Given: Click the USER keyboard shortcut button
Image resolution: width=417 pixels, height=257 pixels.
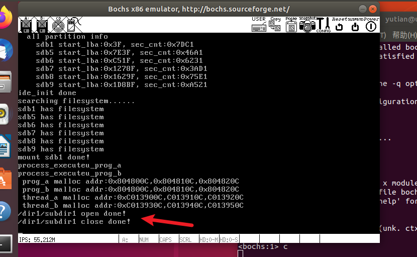Looking at the screenshot, I should coord(259,25).
